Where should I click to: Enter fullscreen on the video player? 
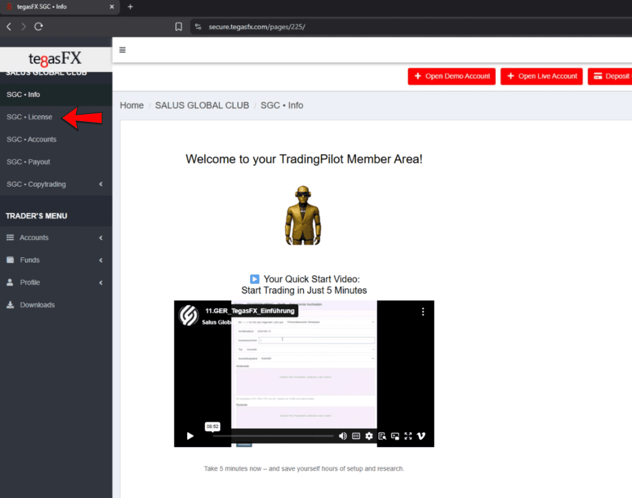408,436
